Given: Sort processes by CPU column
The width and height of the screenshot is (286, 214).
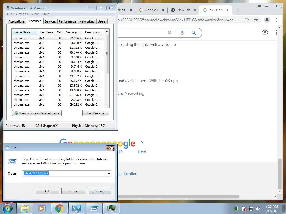Looking at the screenshot, I should coord(59,32).
